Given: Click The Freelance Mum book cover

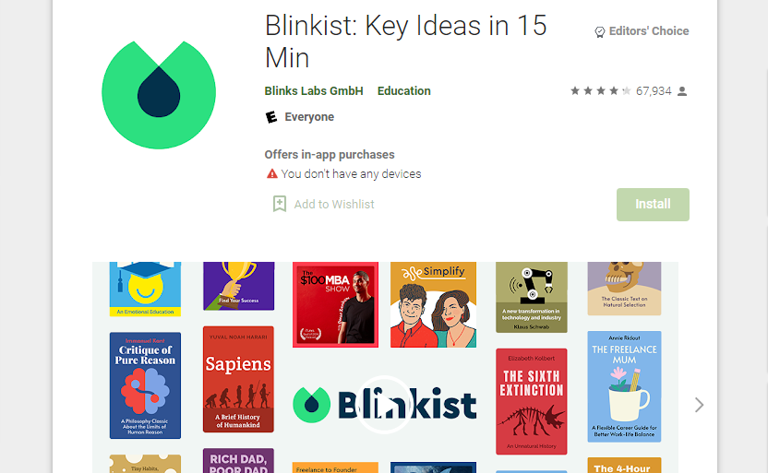Looking at the screenshot, I should point(625,386).
